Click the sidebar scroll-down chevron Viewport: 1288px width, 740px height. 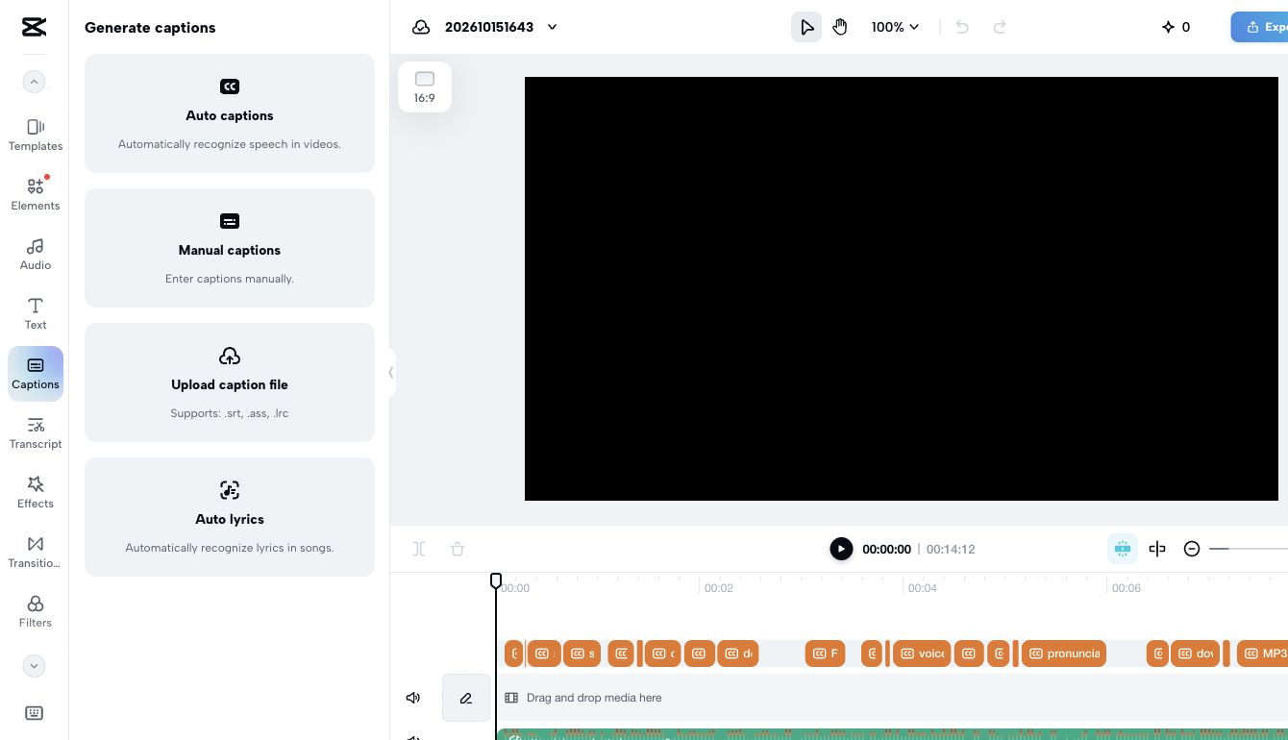[34, 665]
